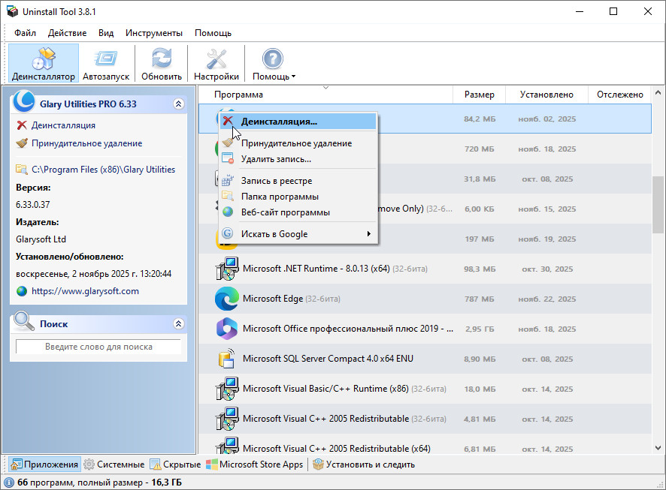
Task: Select the Microsoft Office program icon
Action: pyautogui.click(x=226, y=329)
